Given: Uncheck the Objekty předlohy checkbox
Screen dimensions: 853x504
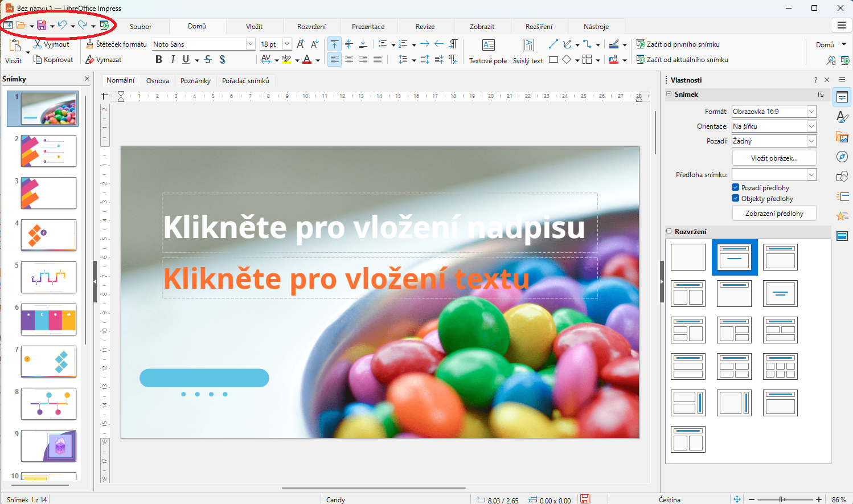Looking at the screenshot, I should pyautogui.click(x=736, y=198).
